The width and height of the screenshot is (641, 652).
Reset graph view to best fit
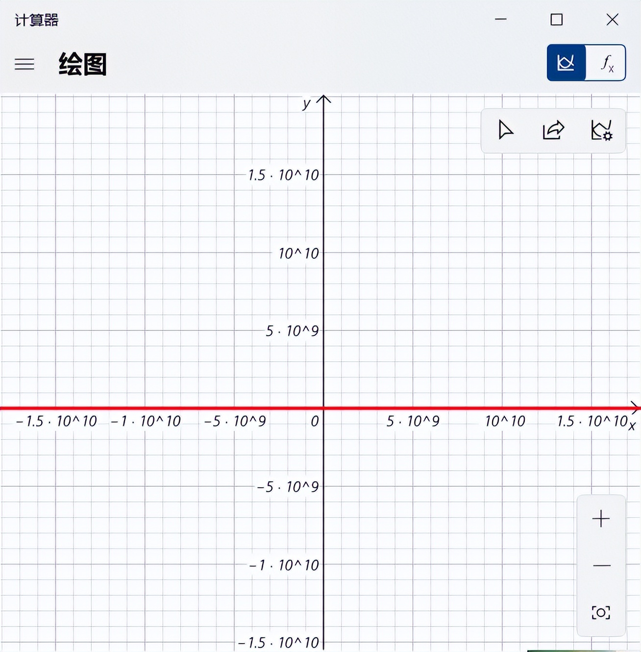tap(601, 613)
